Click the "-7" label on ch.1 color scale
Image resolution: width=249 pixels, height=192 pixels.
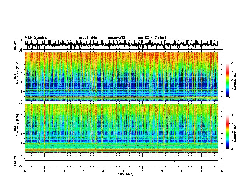pyautogui.click(x=232, y=97)
